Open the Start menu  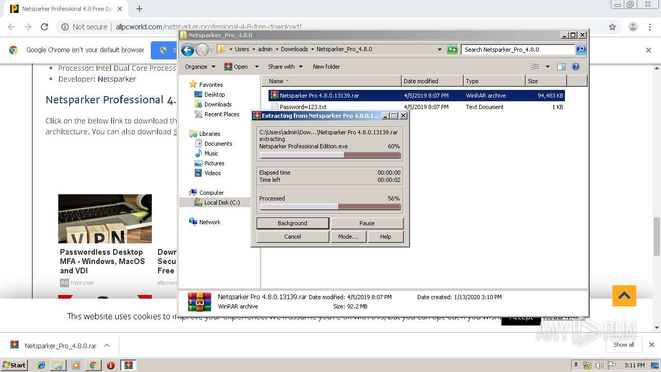point(14,365)
